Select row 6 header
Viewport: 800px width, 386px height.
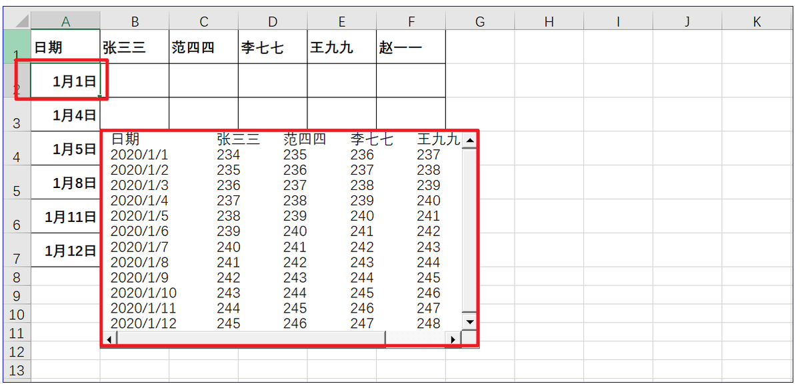(17, 217)
